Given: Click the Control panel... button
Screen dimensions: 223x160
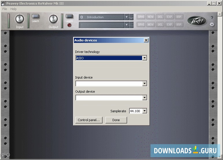Looking at the screenshot, I should point(89,120).
